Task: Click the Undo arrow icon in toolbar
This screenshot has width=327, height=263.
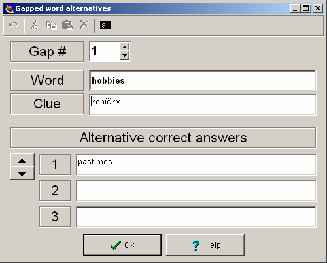Action: point(13,25)
